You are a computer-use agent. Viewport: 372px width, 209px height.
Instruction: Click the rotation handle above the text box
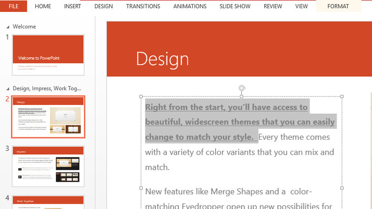(242, 88)
